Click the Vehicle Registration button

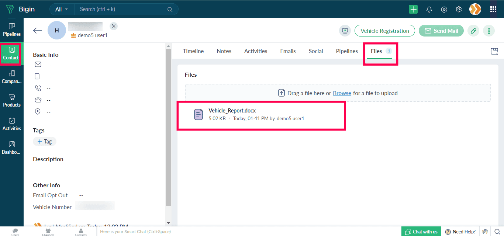pos(385,31)
